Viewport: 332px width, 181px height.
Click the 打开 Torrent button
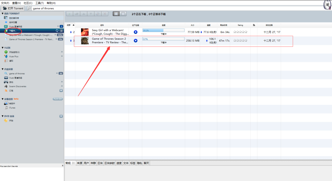click(x=13, y=8)
